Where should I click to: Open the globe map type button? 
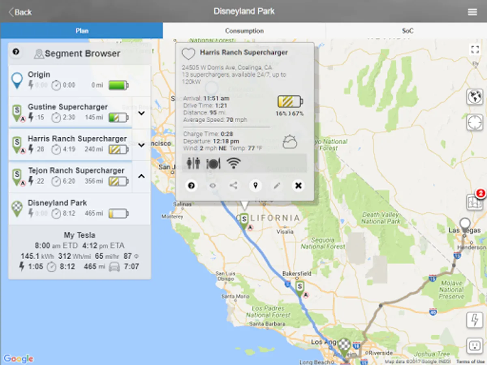tap(475, 97)
